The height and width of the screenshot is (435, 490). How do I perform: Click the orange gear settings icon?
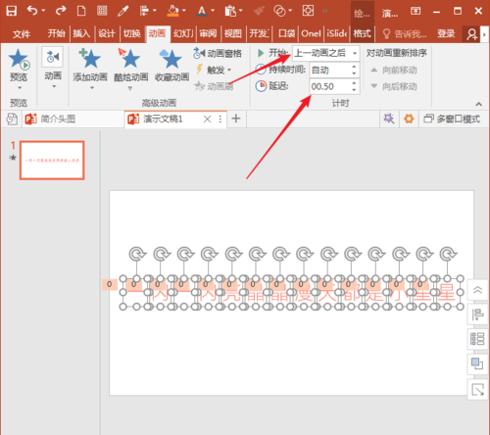(x=409, y=119)
